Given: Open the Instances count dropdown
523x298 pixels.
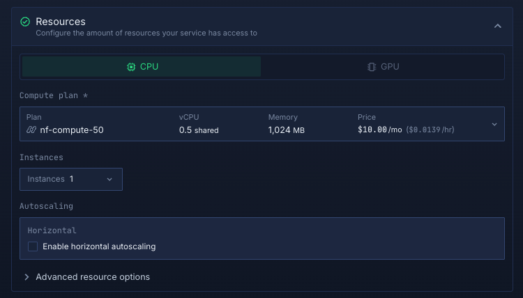Looking at the screenshot, I should pyautogui.click(x=70, y=179).
